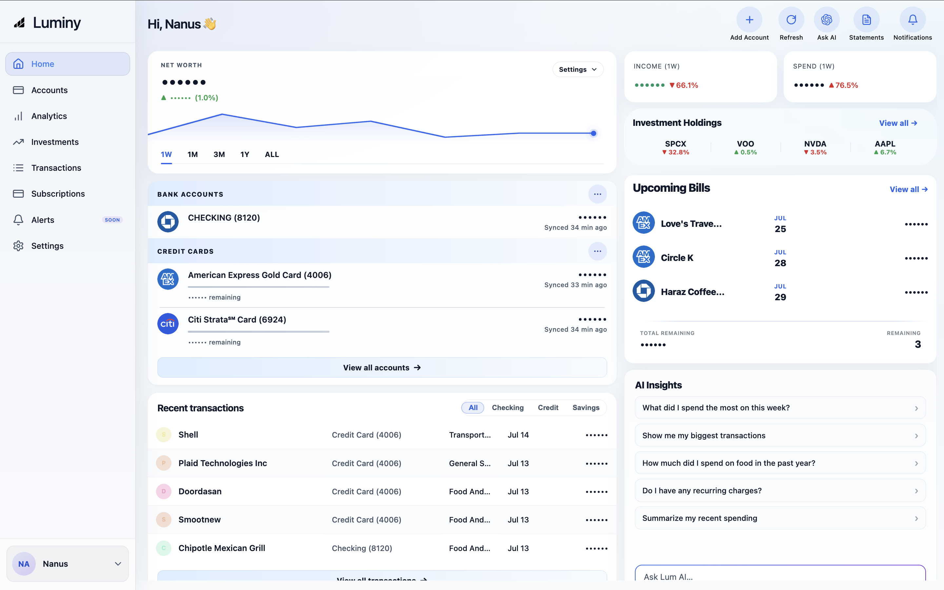The image size is (944, 590).
Task: Click the Refresh icon
Action: pyautogui.click(x=791, y=20)
